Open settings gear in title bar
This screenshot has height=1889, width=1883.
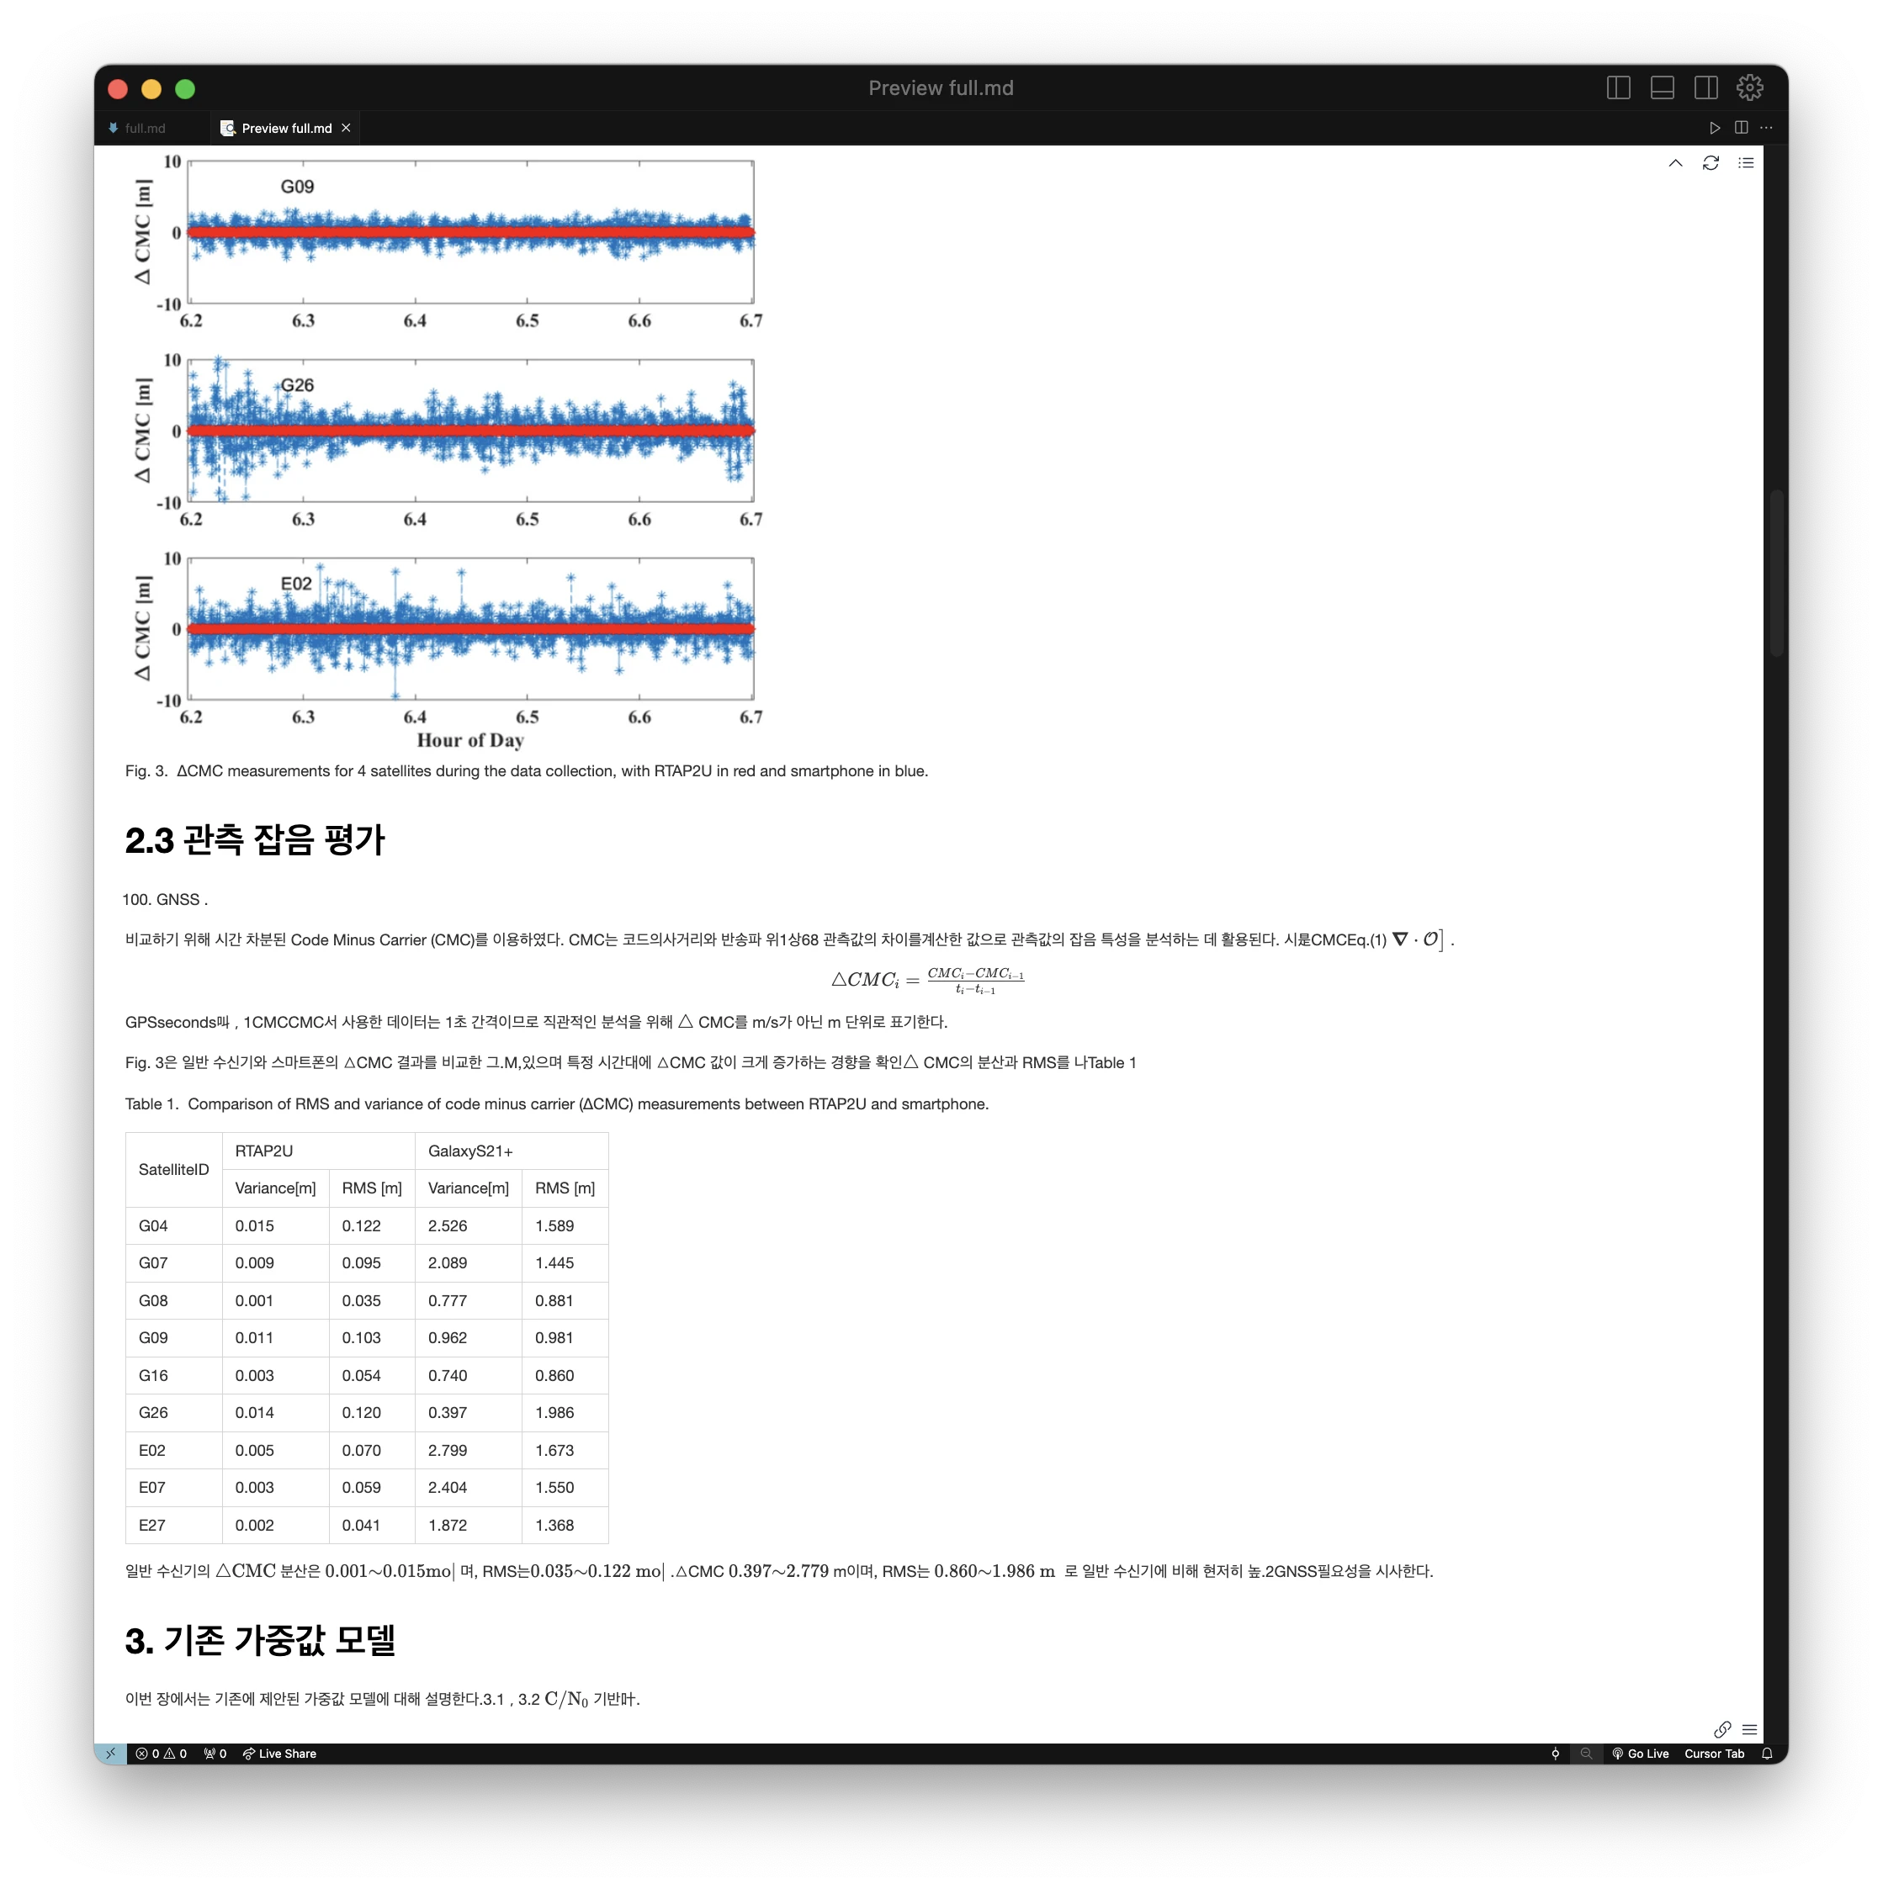[1749, 88]
